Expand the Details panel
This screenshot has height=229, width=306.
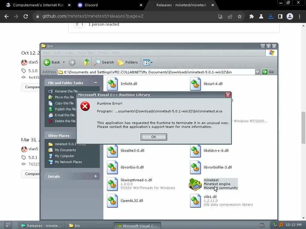96,176
